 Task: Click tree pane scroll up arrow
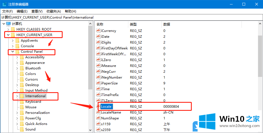pos(90,24)
